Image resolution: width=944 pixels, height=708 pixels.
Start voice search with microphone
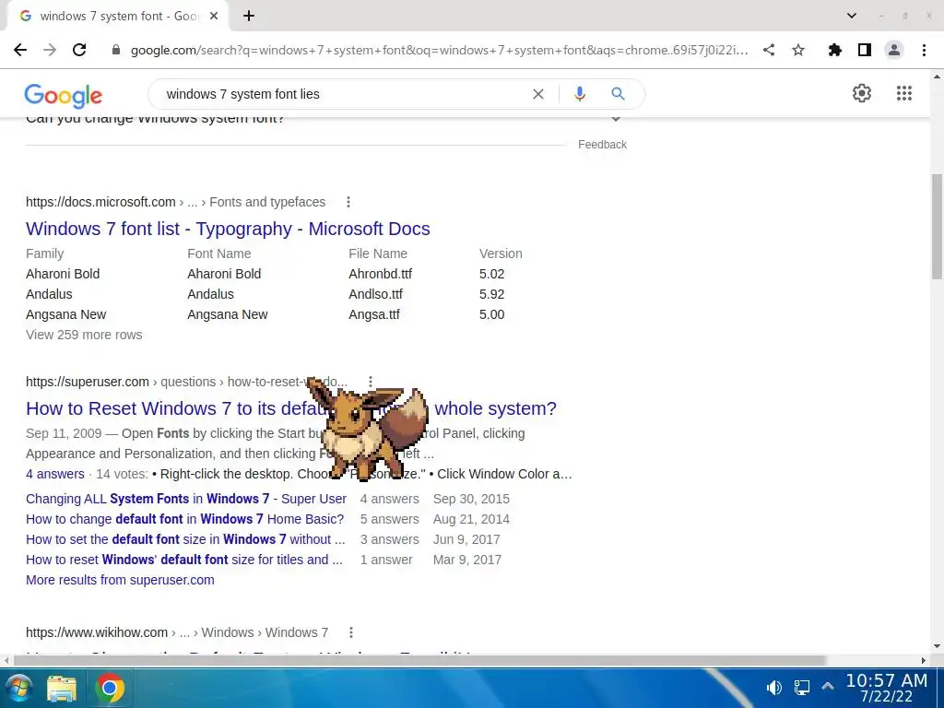(580, 94)
